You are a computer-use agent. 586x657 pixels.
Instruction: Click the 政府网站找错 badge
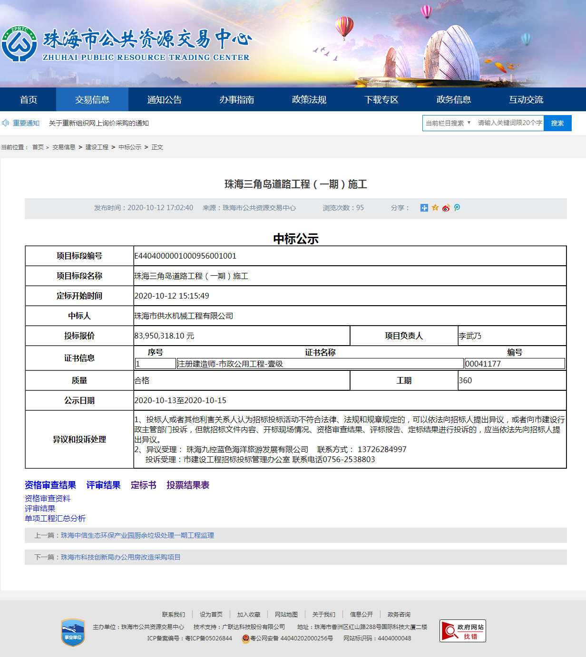coord(463,631)
